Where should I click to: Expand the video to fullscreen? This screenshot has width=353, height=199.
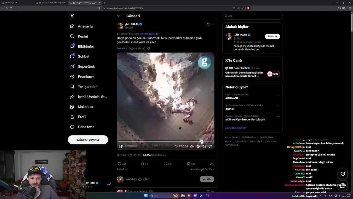click(x=210, y=146)
